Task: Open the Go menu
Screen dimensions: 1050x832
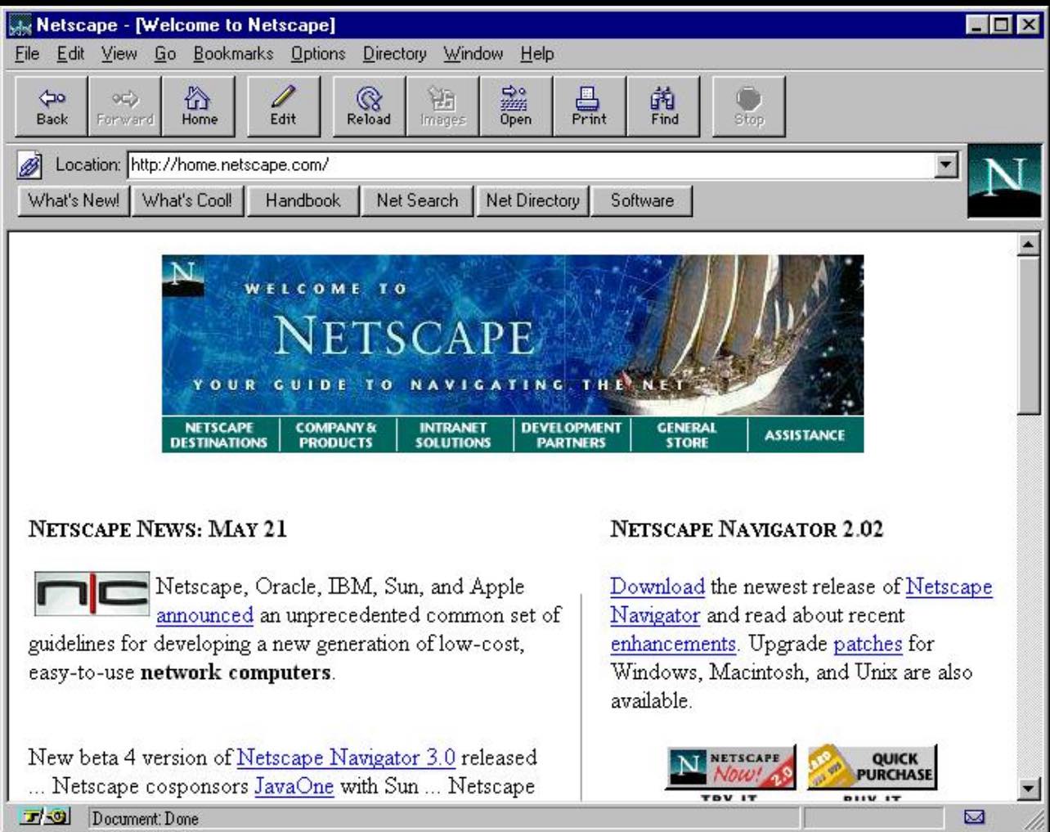Action: [165, 54]
